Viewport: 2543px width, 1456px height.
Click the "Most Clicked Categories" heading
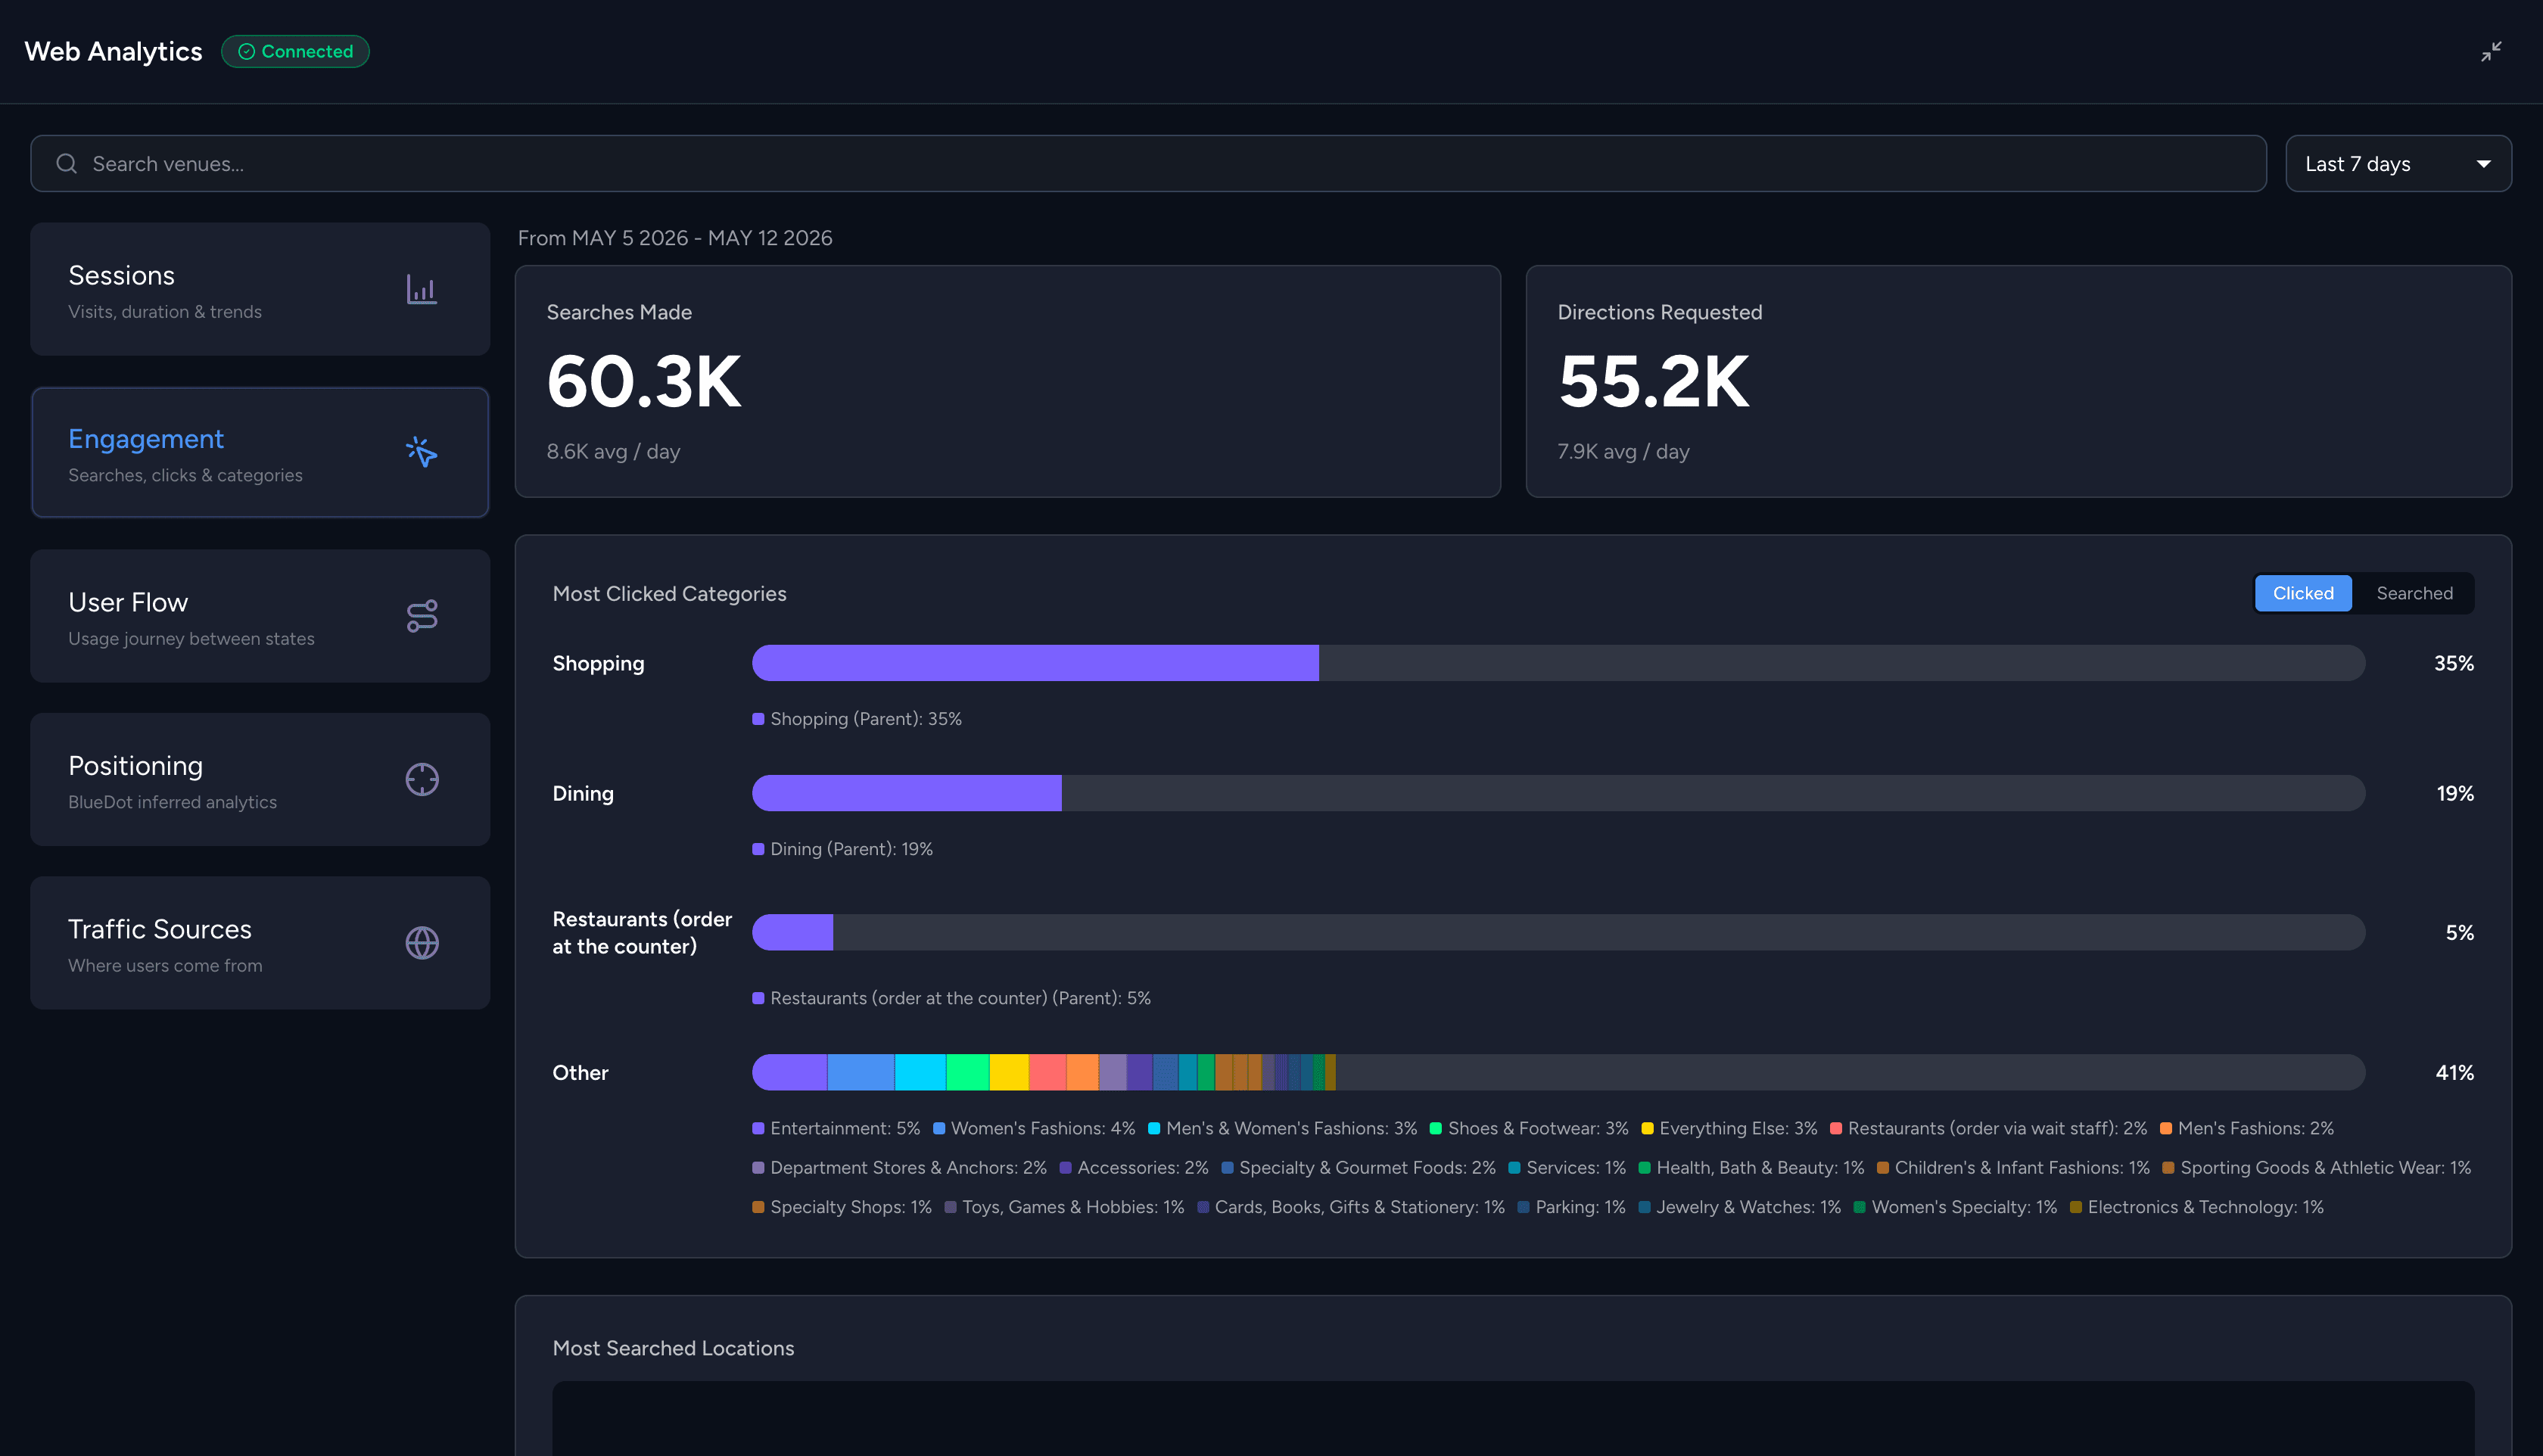point(669,593)
